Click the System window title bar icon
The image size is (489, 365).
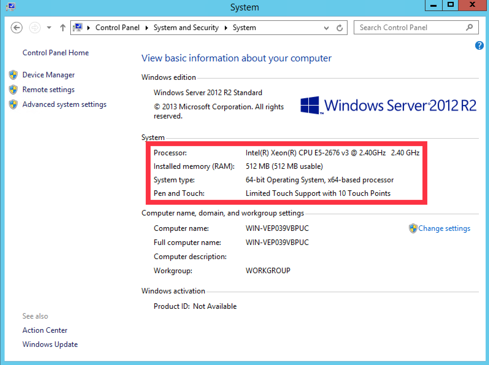click(11, 6)
